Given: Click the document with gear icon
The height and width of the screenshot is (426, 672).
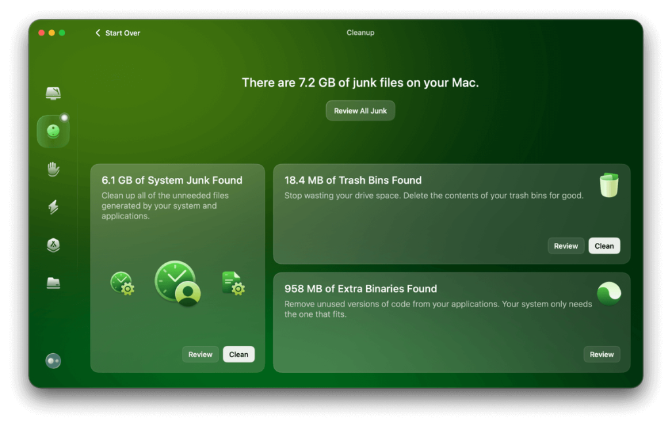Looking at the screenshot, I should (234, 283).
